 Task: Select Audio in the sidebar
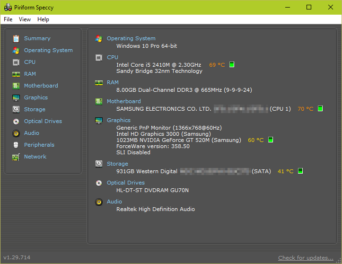[x=32, y=133]
